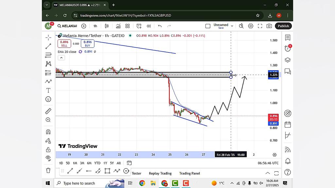335x188 pixels.
Task: Click the 06:56:46 UTC timezone selector
Action: pyautogui.click(x=268, y=163)
